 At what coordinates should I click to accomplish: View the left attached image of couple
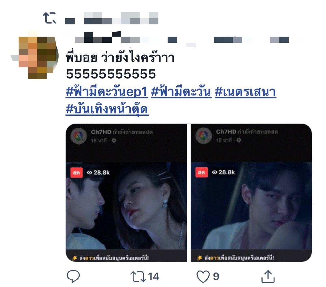126,193
